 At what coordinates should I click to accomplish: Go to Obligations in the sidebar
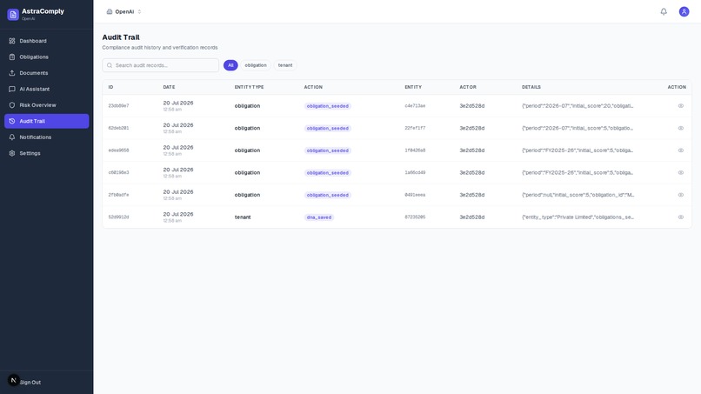click(x=46, y=57)
